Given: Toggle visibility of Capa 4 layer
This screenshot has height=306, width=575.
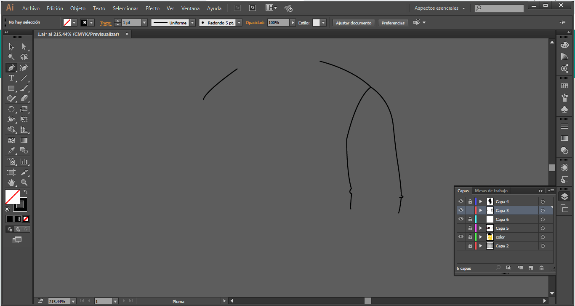Looking at the screenshot, I should click(461, 201).
